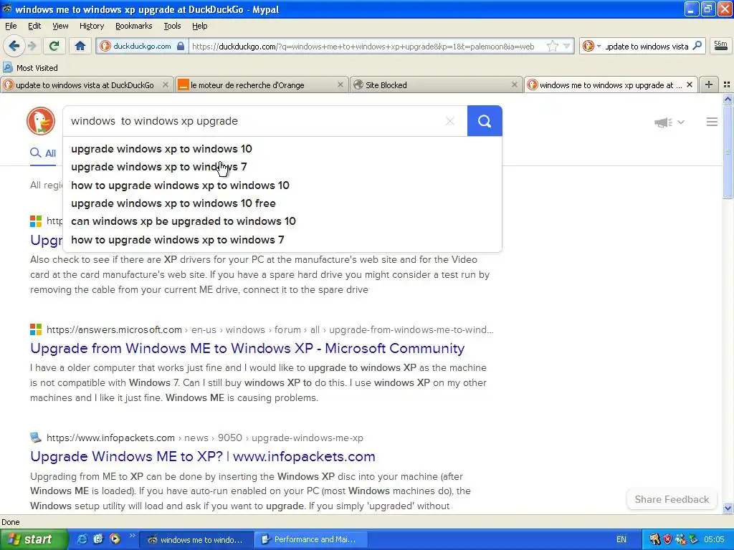
Task: Open the search engine selector dropdown
Action: [x=591, y=46]
